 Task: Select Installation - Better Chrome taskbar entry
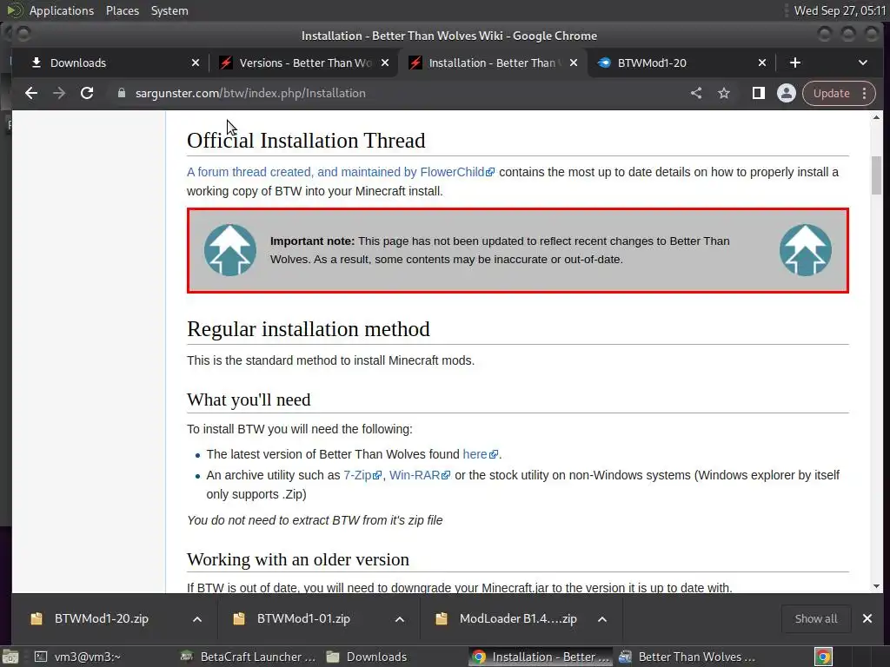[541, 657]
